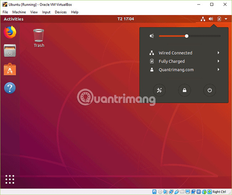Adjust the volume slider in system menu

click(x=190, y=36)
